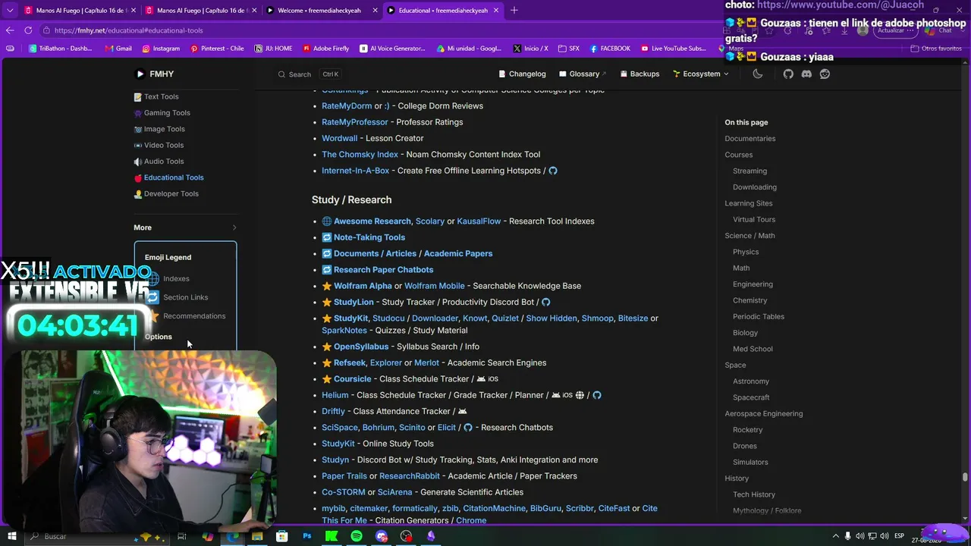The height and width of the screenshot is (546, 971).
Task: Open the FACEBOOK bookmark
Action: coord(610,49)
